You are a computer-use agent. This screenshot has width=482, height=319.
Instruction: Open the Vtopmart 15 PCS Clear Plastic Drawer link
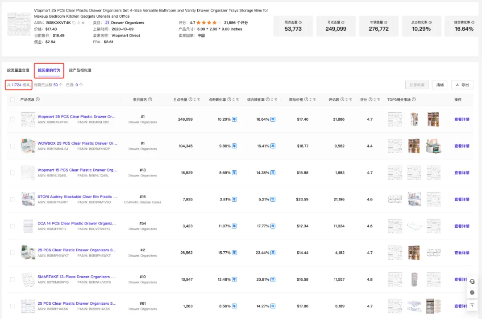click(77, 170)
